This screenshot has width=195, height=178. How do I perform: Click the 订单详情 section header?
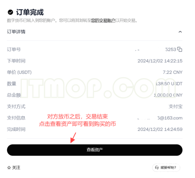[95, 32]
